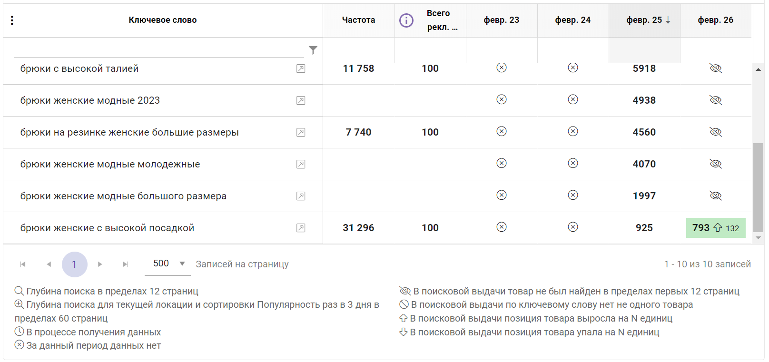The height and width of the screenshot is (362, 769).
Task: Click no-data icon for февр. 23 in брюки с высокой талией row
Action: (501, 68)
